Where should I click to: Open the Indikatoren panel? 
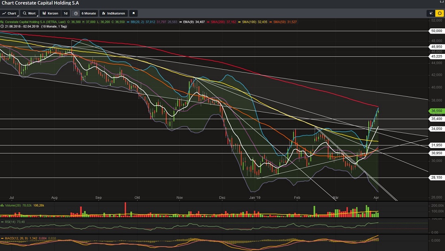[116, 13]
